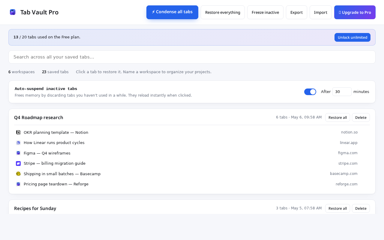The image size is (384, 240).
Task: Click the Recipes for Sunday workspace title
Action: click(x=35, y=208)
